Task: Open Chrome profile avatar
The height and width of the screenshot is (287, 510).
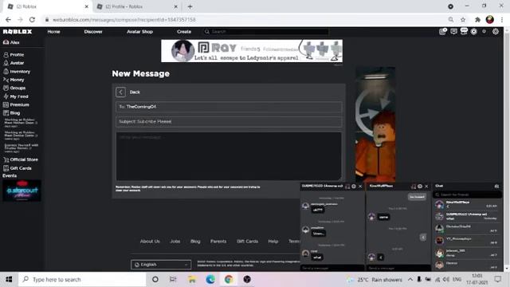Action: (x=490, y=19)
